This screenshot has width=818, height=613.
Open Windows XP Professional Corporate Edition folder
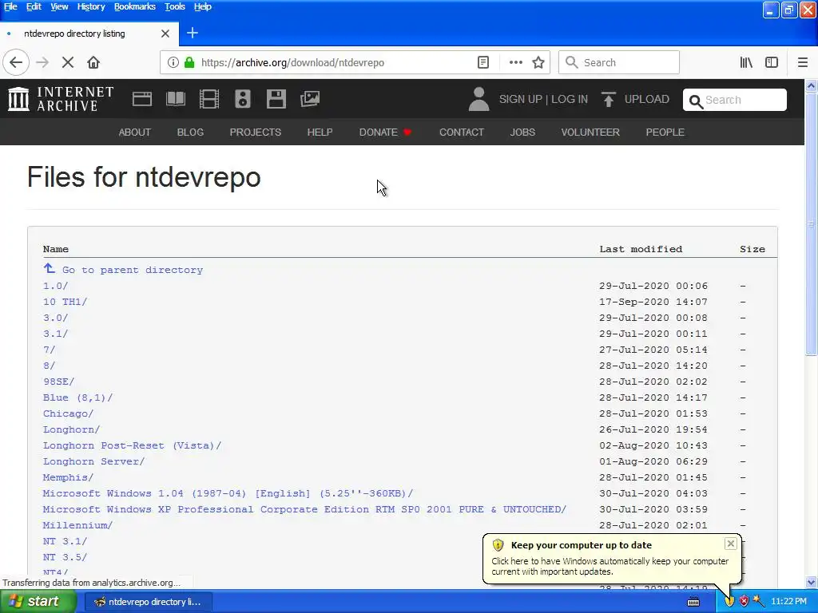[x=304, y=509]
